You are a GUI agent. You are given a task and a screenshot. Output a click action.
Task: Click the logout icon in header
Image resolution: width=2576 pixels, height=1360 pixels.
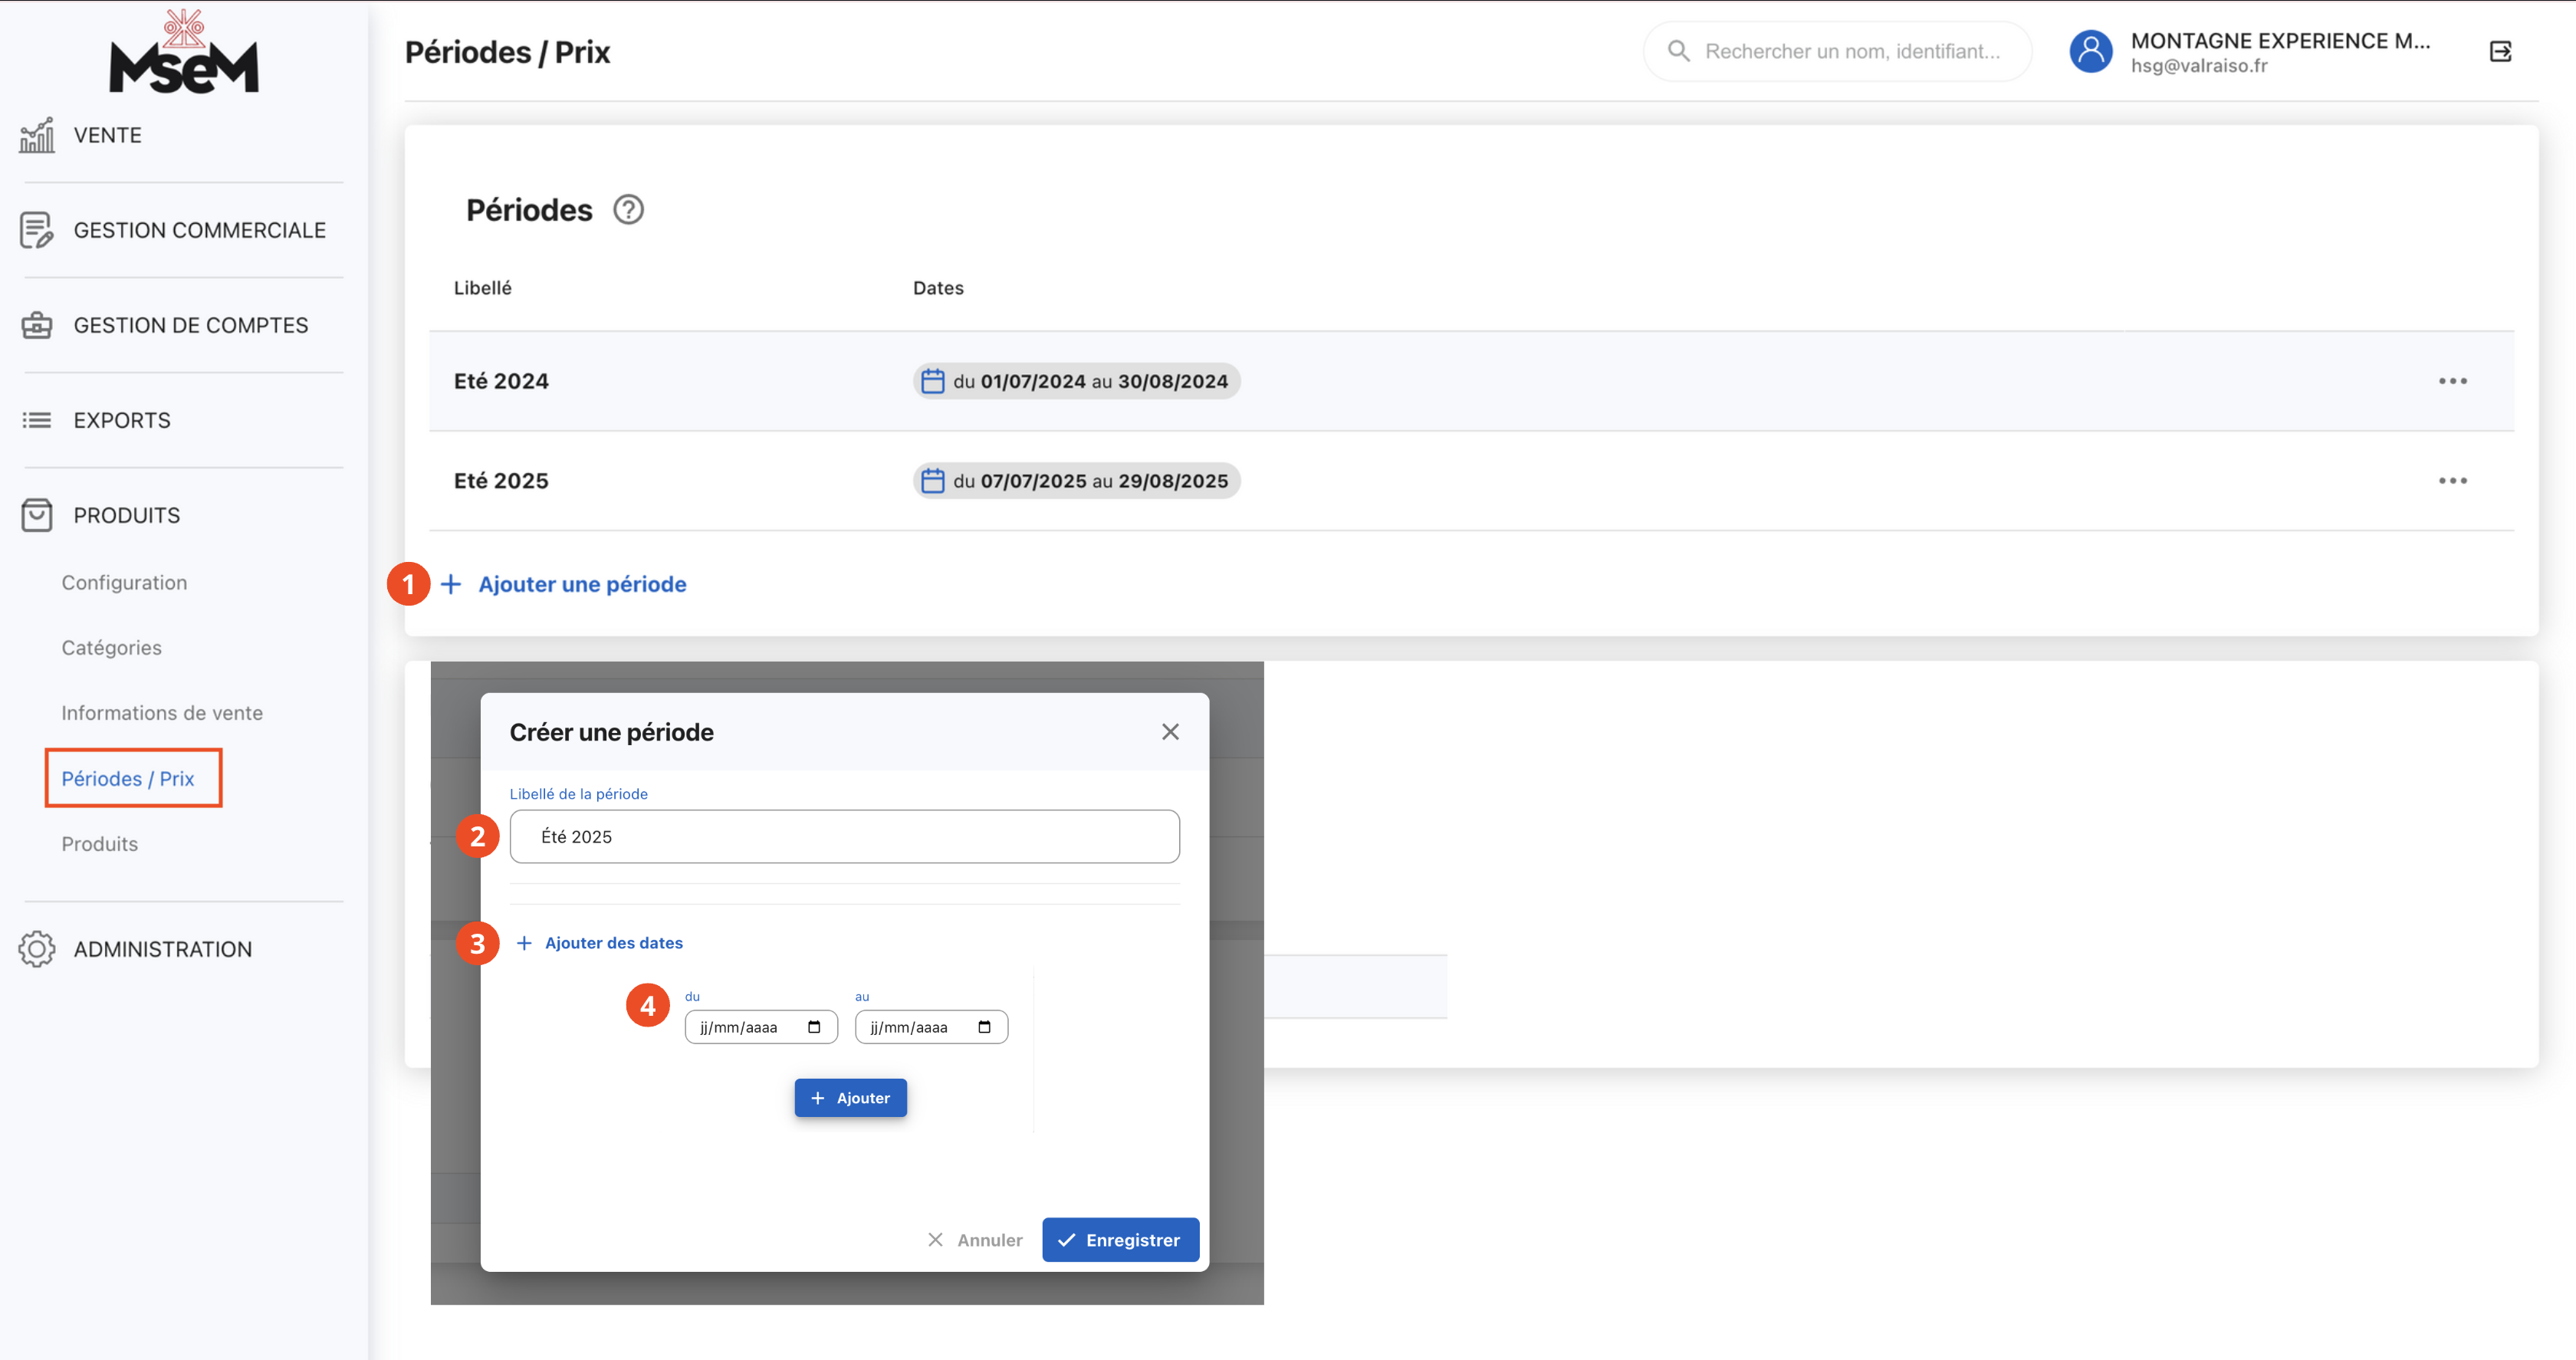(x=2500, y=52)
